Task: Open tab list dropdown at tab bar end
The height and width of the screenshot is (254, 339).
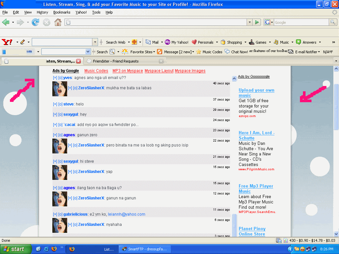Action: pyautogui.click(x=336, y=61)
